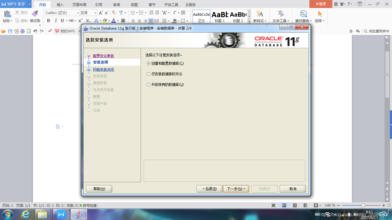Screen dimensions: 392x220
Task: Expand the styles gallery more arrow
Action: (x=249, y=21)
